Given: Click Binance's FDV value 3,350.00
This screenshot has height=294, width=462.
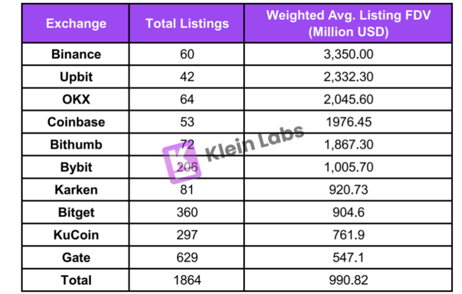Looking at the screenshot, I should pyautogui.click(x=348, y=55).
